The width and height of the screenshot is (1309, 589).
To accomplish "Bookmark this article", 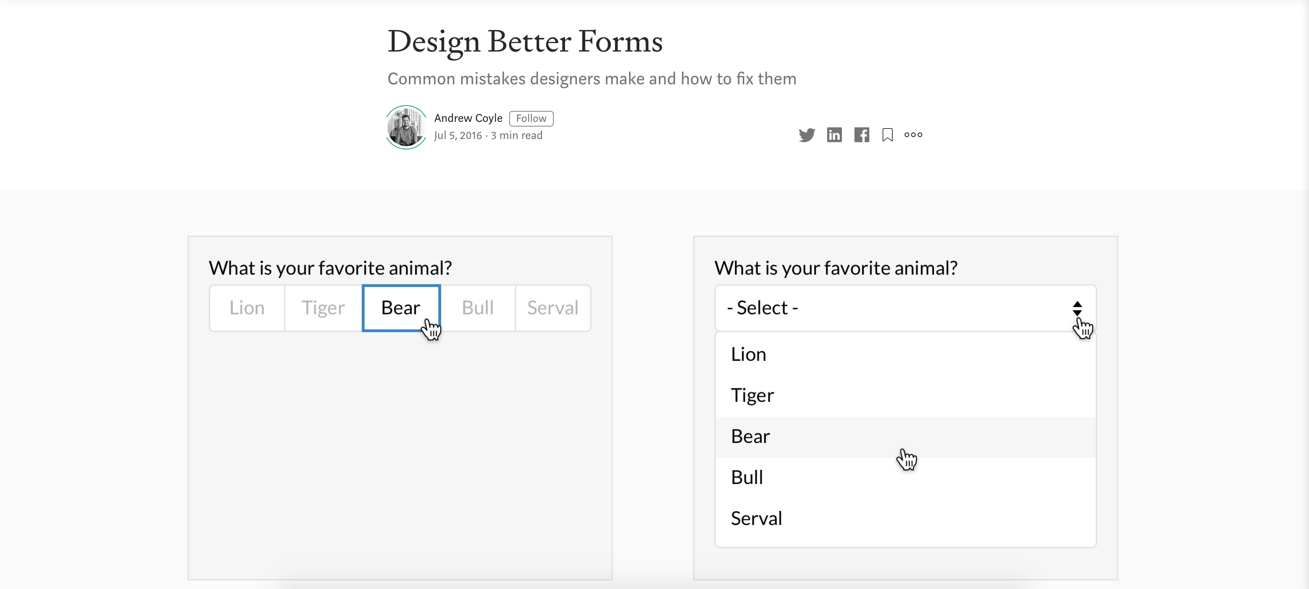I will [888, 135].
